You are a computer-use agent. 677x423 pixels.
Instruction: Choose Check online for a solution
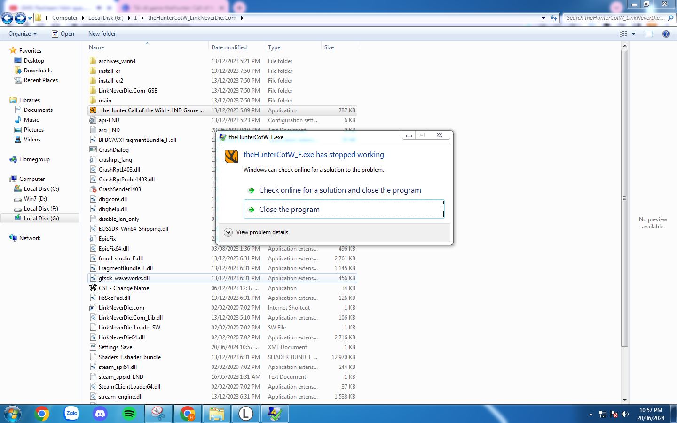pyautogui.click(x=339, y=190)
